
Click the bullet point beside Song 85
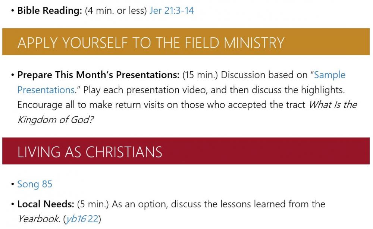tap(13, 184)
